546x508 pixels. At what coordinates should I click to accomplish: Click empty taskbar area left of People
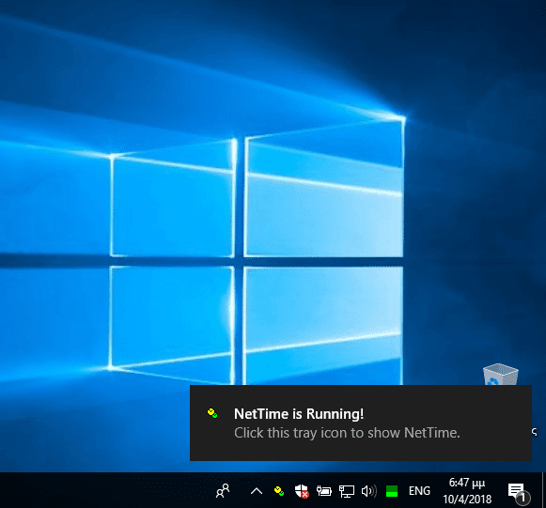click(x=104, y=490)
